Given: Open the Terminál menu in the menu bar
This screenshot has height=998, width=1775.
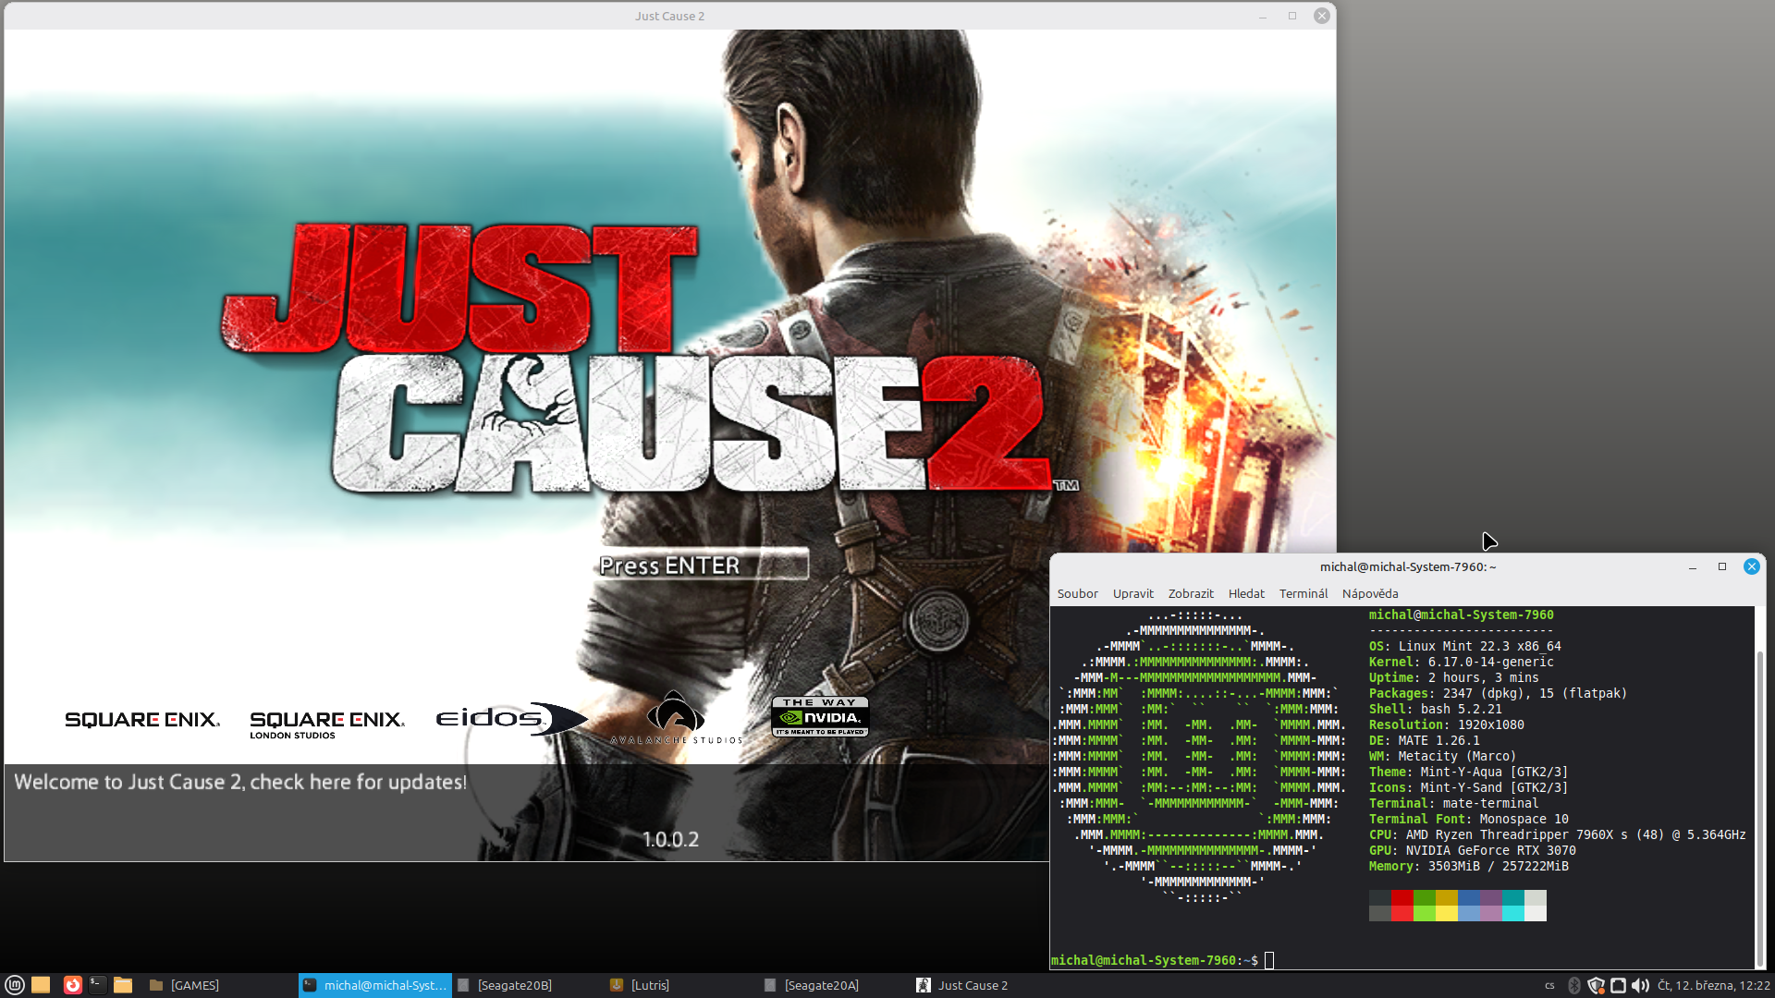Looking at the screenshot, I should pos(1303,593).
